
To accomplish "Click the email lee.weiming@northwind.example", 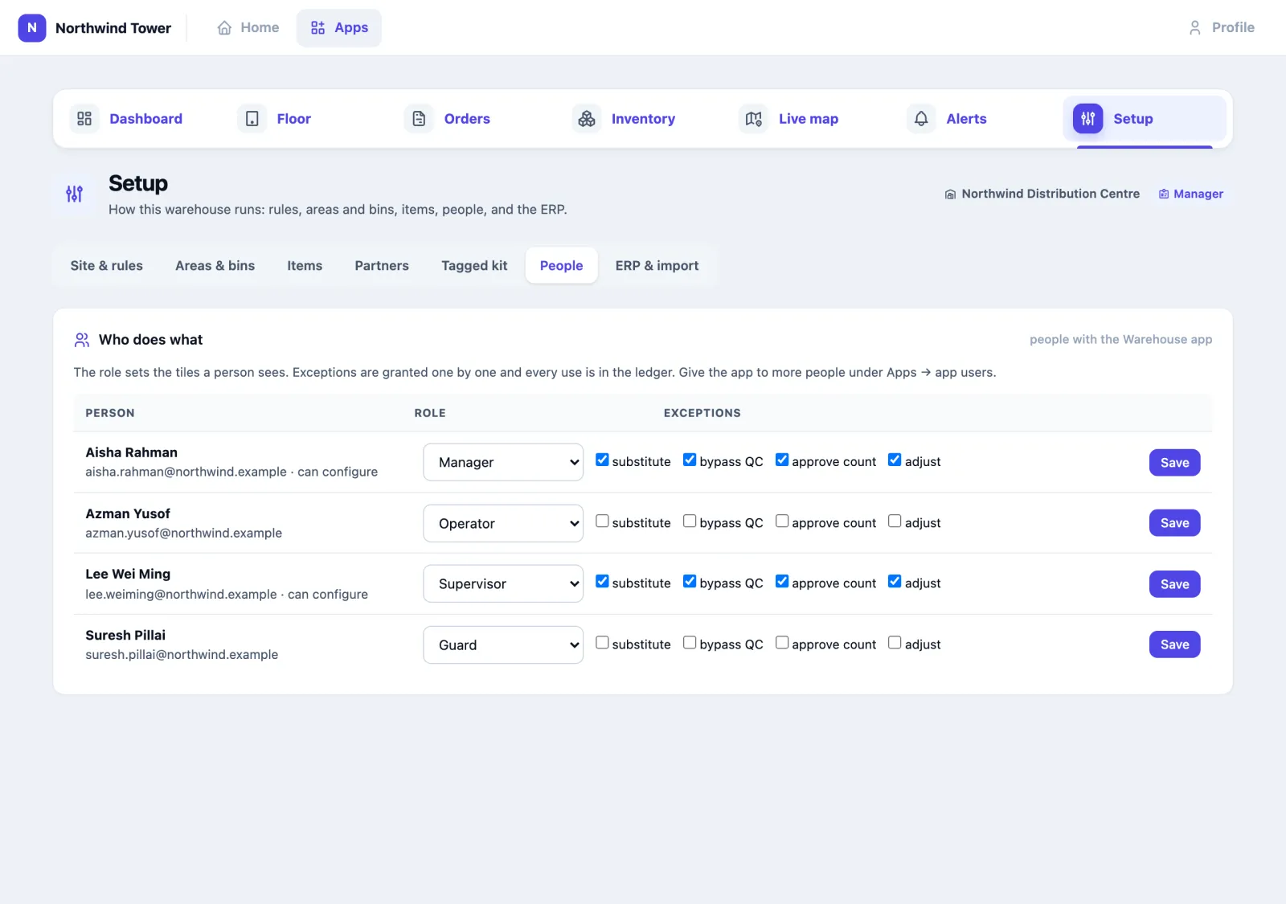I will click(x=181, y=594).
